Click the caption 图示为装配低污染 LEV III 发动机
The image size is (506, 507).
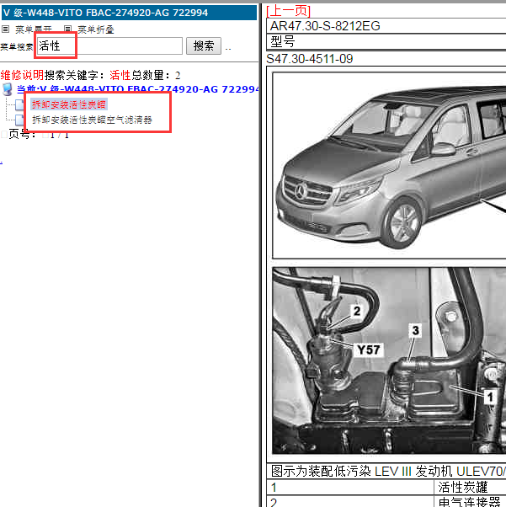coord(388,471)
